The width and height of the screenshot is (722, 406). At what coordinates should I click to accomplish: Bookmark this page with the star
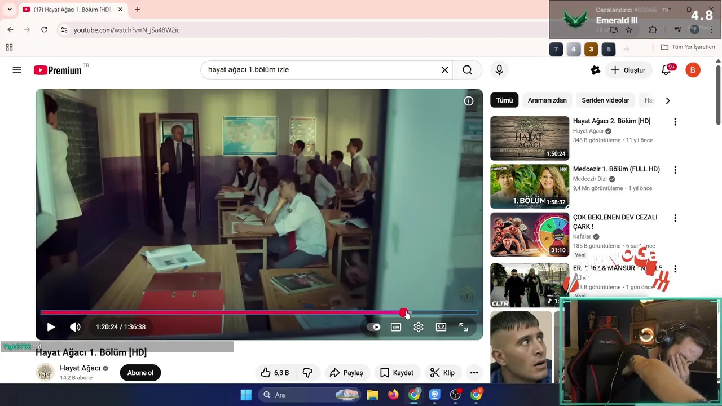coord(629,30)
